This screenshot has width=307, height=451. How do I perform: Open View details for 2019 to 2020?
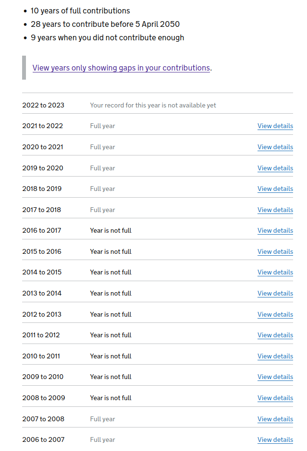tap(275, 168)
